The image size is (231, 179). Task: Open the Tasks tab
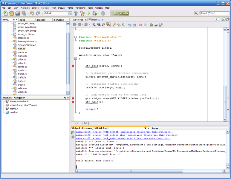[x=155, y=128]
